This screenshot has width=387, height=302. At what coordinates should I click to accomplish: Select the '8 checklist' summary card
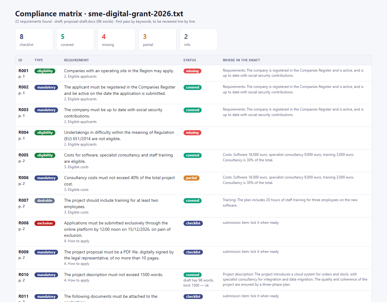click(34, 40)
